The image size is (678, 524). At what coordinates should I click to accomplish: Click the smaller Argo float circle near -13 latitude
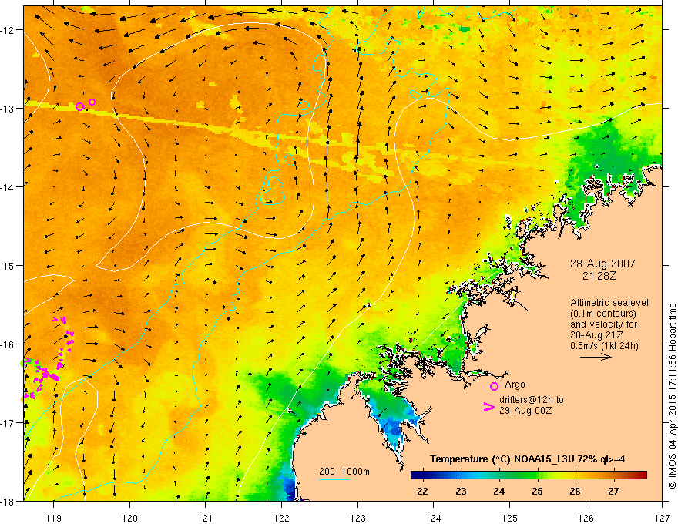[x=92, y=102]
